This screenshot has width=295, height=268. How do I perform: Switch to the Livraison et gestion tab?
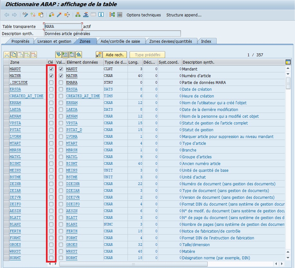coord(54,41)
